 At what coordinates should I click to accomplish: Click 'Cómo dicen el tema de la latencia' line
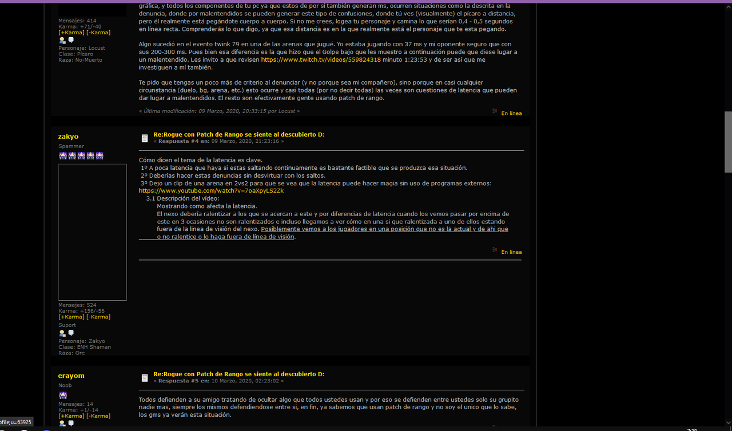201,160
